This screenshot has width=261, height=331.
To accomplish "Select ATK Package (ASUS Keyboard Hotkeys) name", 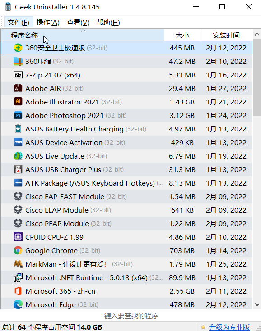I will [90, 183].
